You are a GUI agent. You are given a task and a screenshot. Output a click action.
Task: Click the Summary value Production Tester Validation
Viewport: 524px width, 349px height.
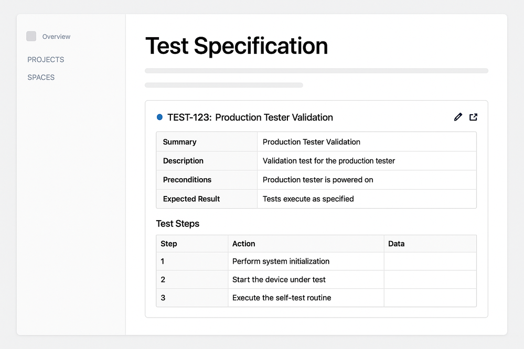click(311, 142)
